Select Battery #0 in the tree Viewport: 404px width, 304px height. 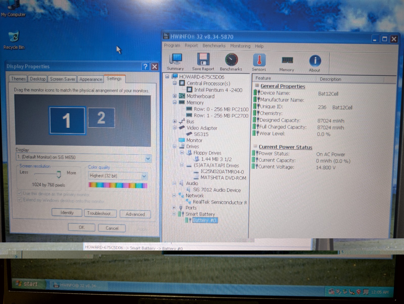[x=205, y=220]
